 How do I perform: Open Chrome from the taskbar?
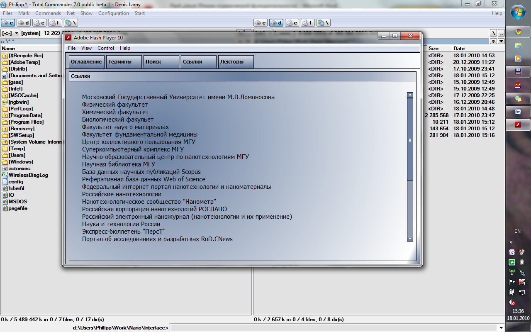pyautogui.click(x=518, y=32)
